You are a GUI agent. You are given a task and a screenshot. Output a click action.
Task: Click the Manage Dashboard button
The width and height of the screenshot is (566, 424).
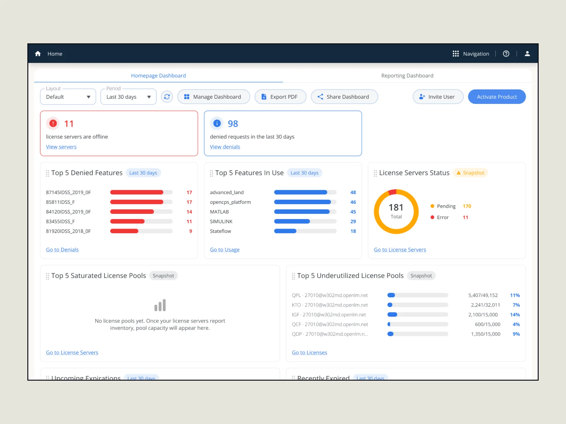pyautogui.click(x=214, y=97)
